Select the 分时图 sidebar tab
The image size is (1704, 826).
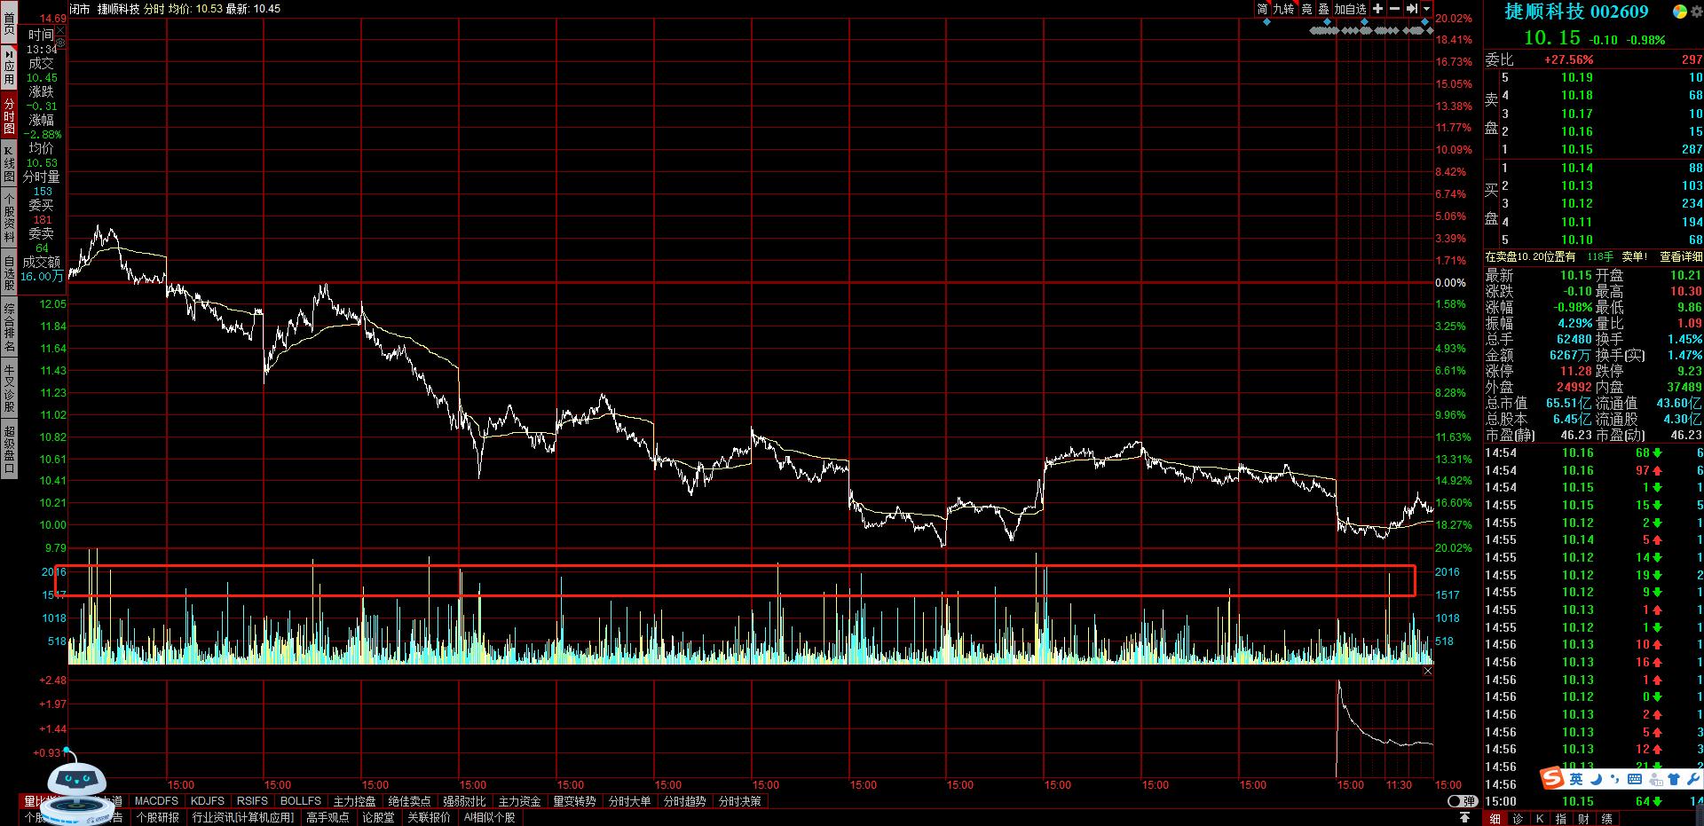[x=9, y=116]
